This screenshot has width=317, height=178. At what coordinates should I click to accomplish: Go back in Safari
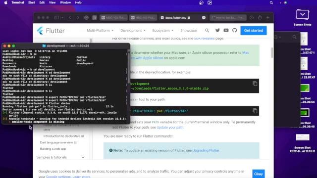click(x=70, y=18)
